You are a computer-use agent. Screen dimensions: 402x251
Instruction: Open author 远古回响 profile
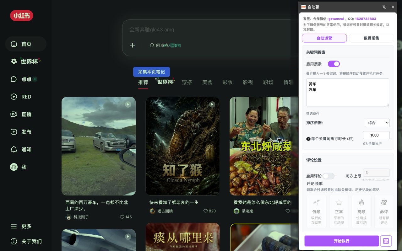coord(161,211)
